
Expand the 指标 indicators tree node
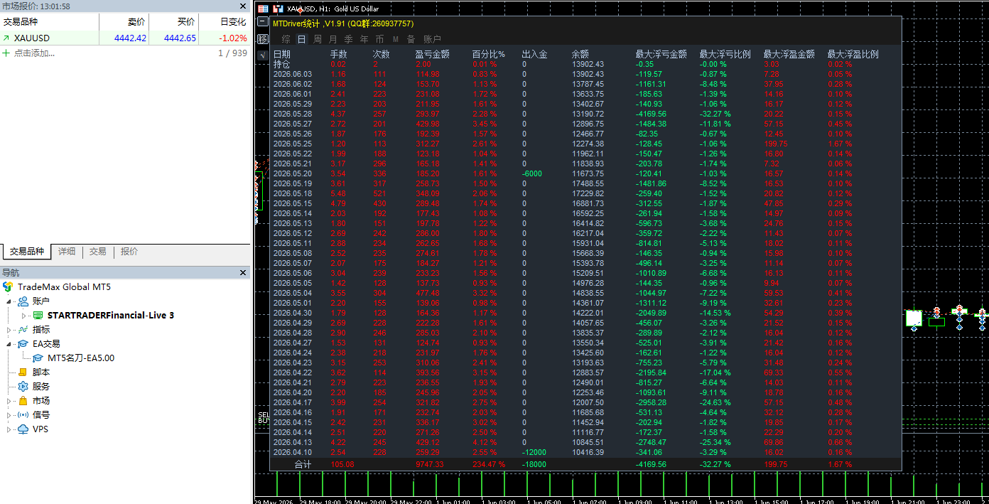pyautogui.click(x=10, y=330)
